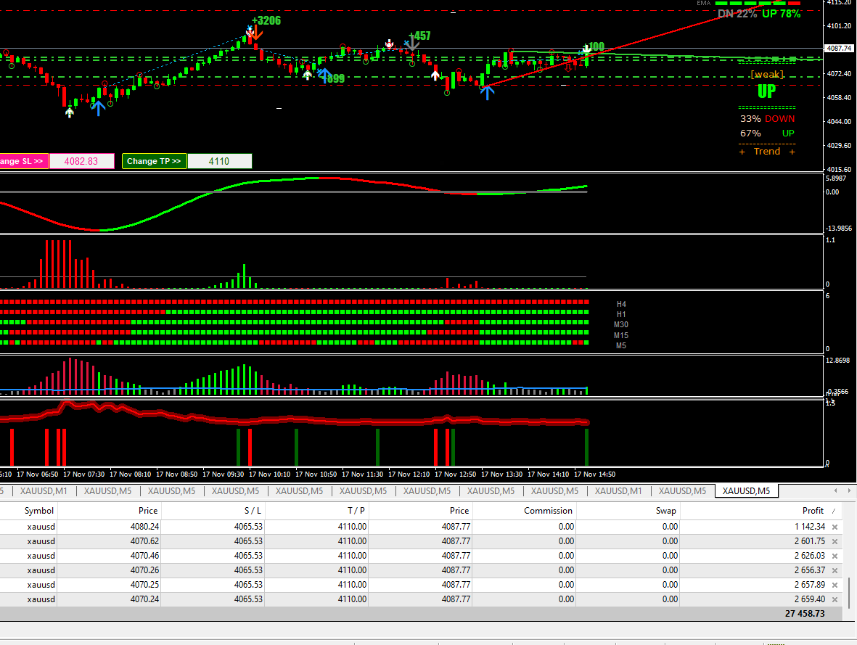
Task: Sort trades by the Profit column
Action: coord(813,511)
